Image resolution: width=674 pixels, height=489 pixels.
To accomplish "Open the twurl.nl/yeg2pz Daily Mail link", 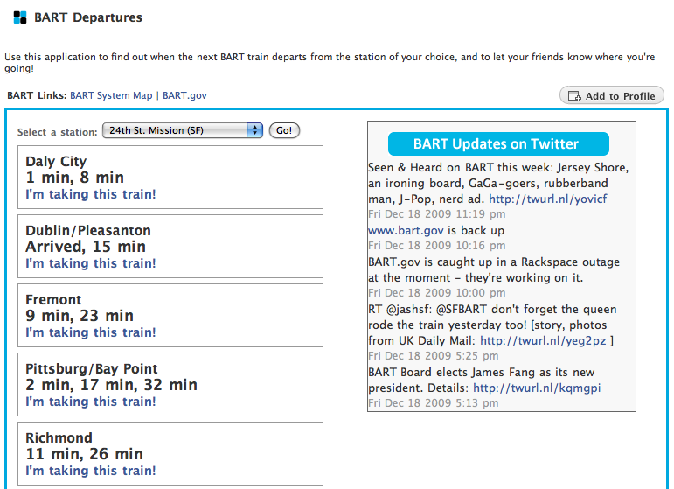I will point(543,340).
